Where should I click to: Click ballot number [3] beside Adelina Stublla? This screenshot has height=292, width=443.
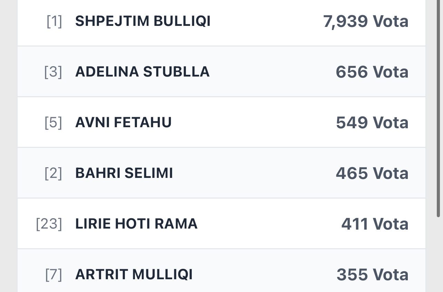tap(53, 72)
